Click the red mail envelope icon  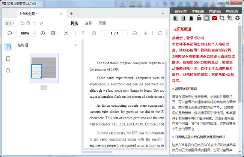[214, 18]
